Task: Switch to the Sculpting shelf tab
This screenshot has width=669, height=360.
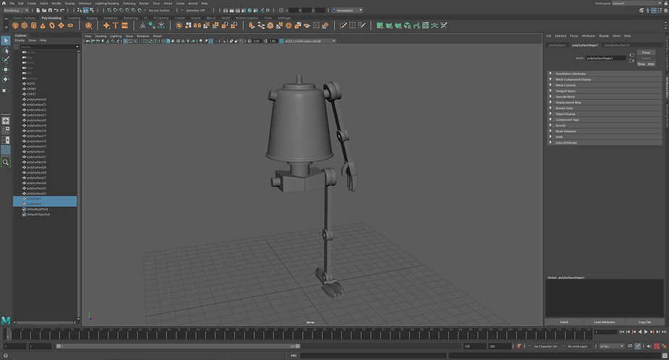Action: (73, 18)
